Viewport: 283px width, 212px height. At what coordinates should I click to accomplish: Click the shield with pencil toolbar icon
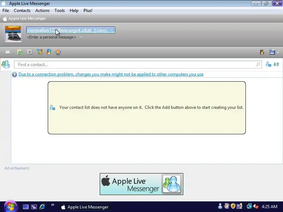[x=40, y=52]
